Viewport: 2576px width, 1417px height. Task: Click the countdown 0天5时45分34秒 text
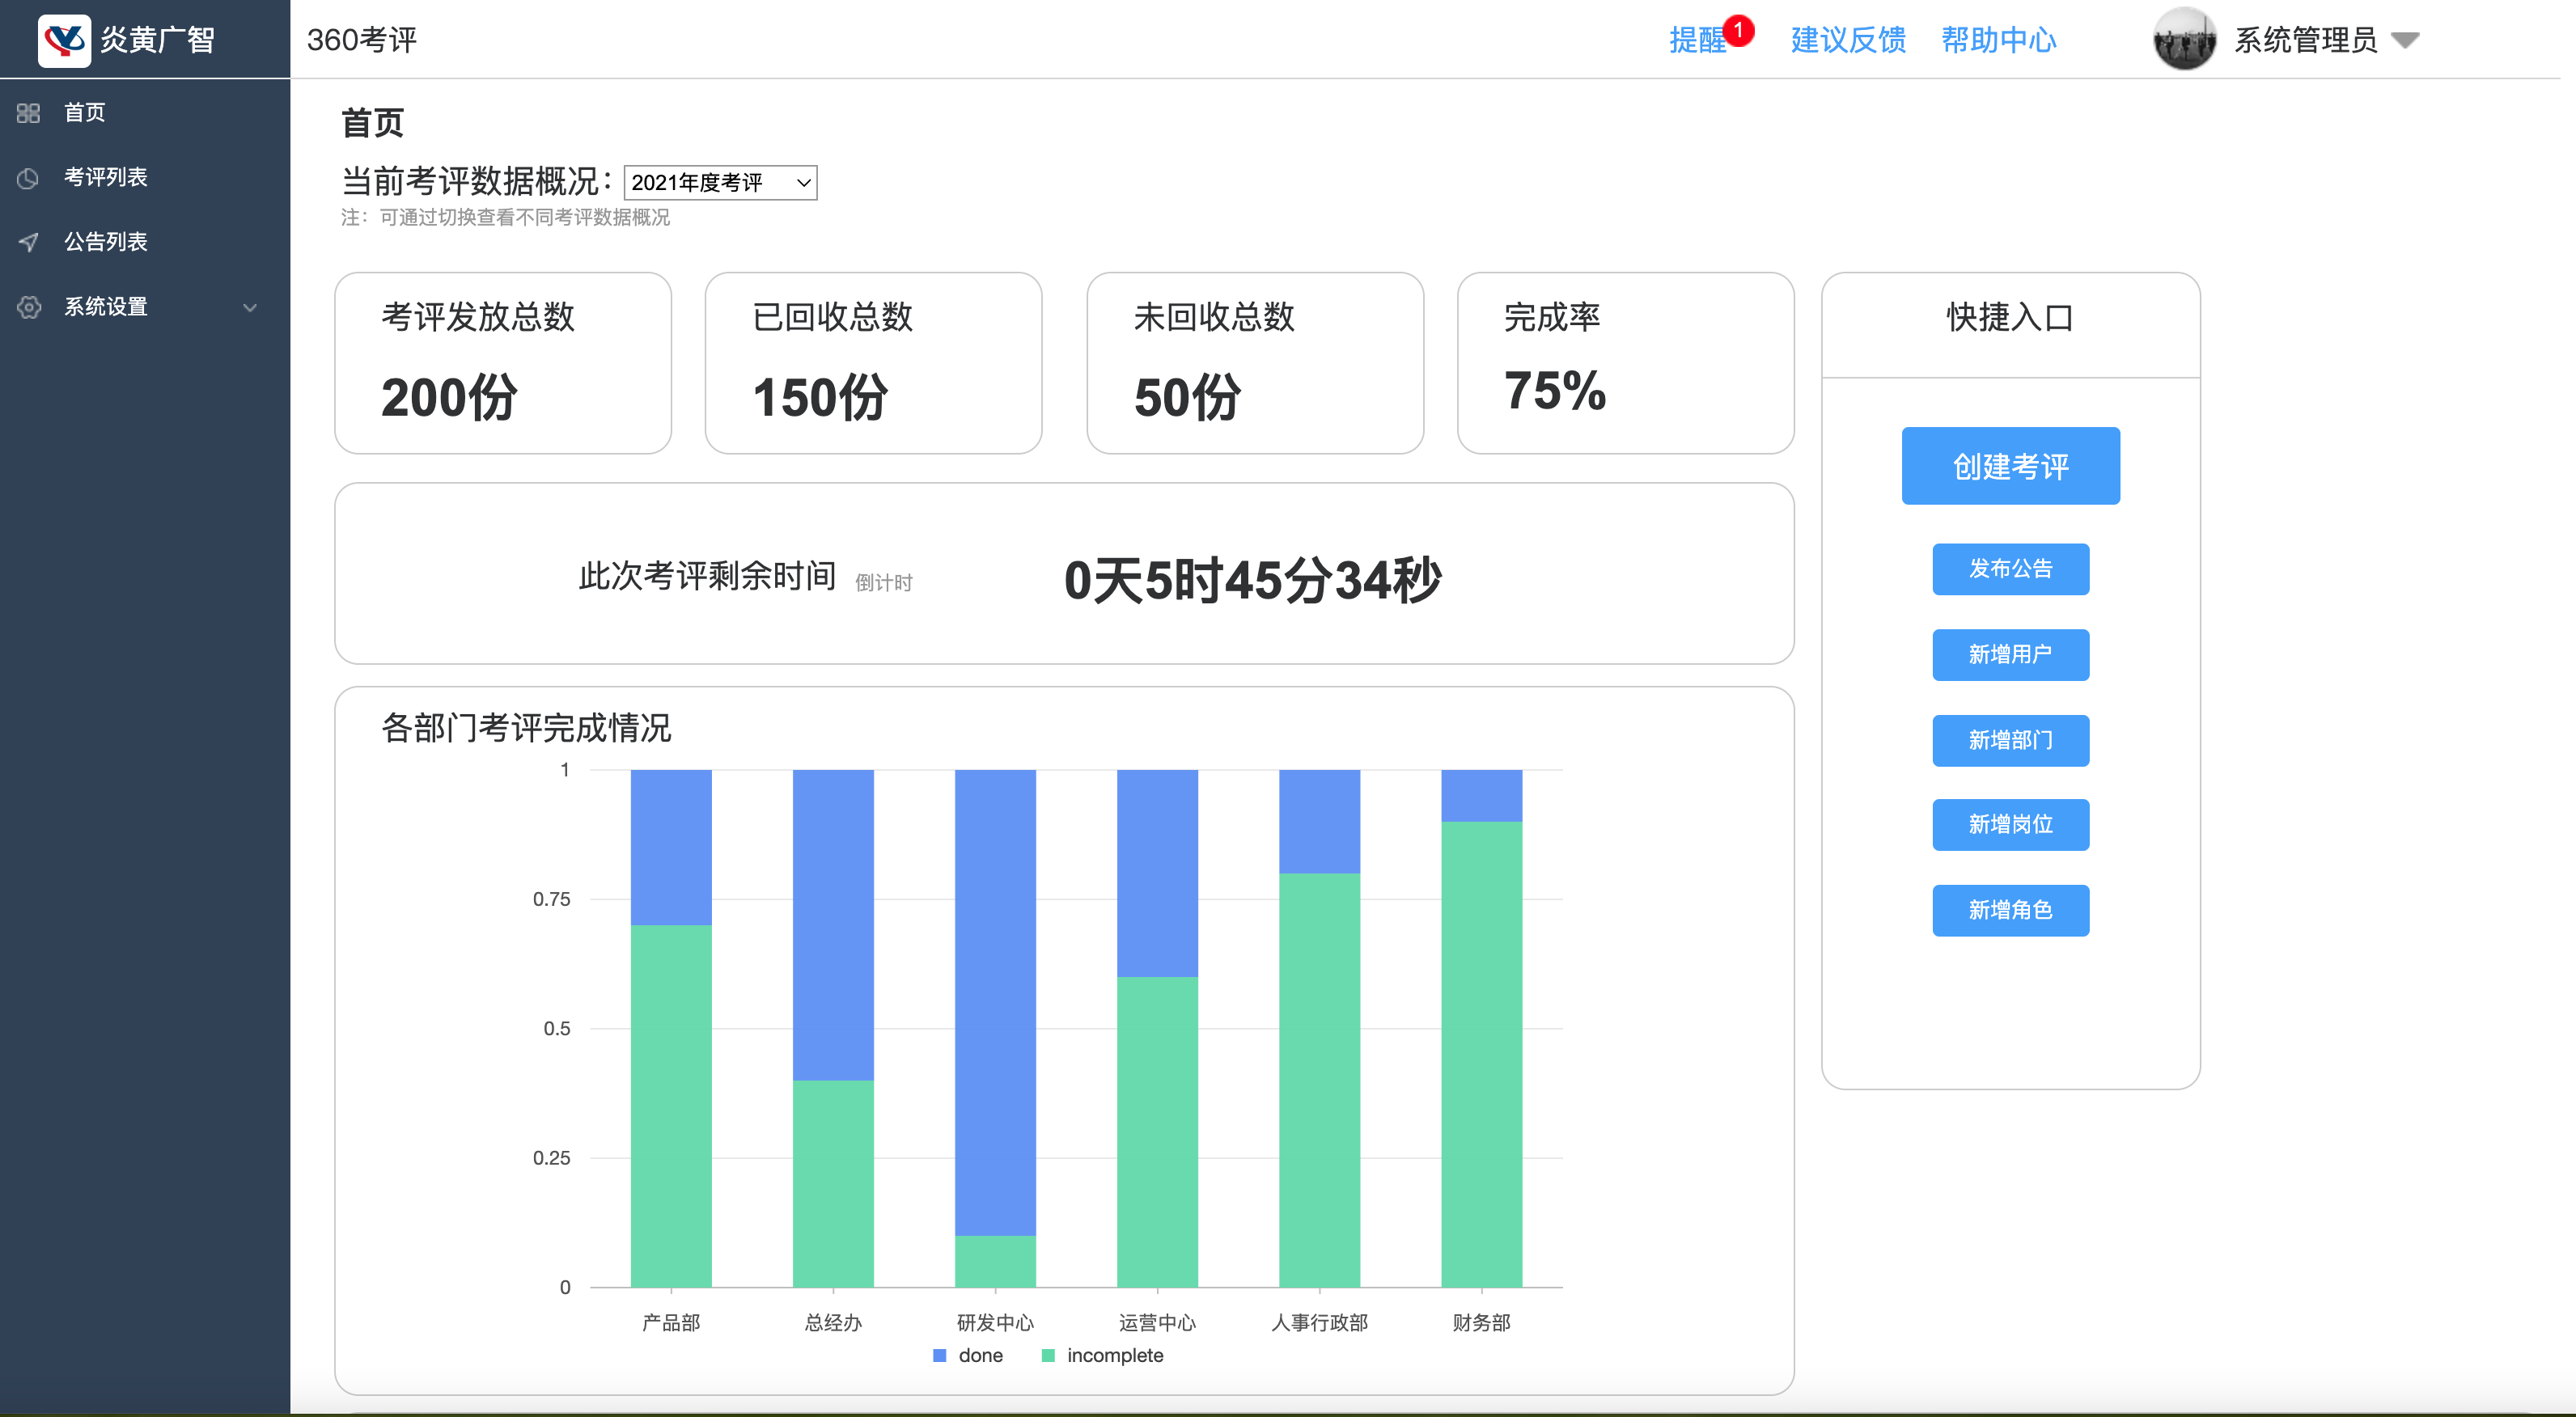pos(1252,580)
